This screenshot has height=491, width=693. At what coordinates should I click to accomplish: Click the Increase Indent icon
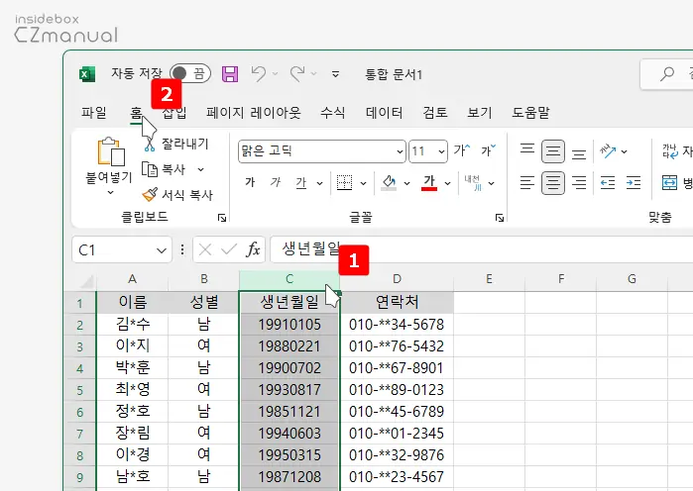pos(634,182)
